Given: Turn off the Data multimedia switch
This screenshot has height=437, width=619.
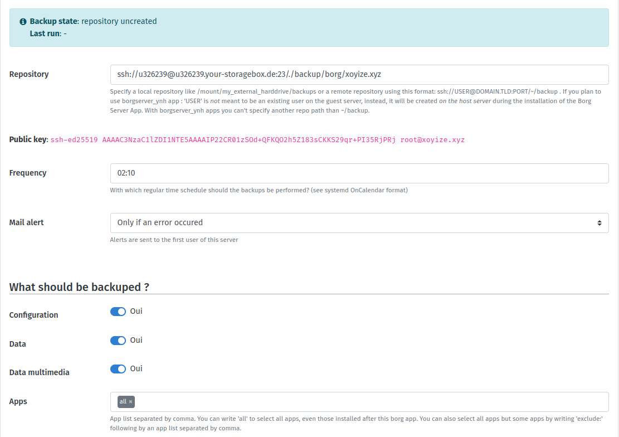Looking at the screenshot, I should pos(118,369).
